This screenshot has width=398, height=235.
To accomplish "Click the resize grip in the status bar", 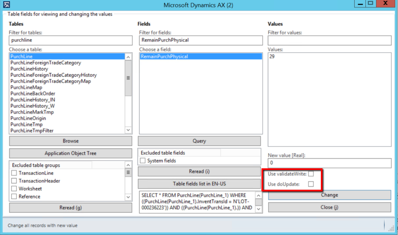I will [x=391, y=228].
